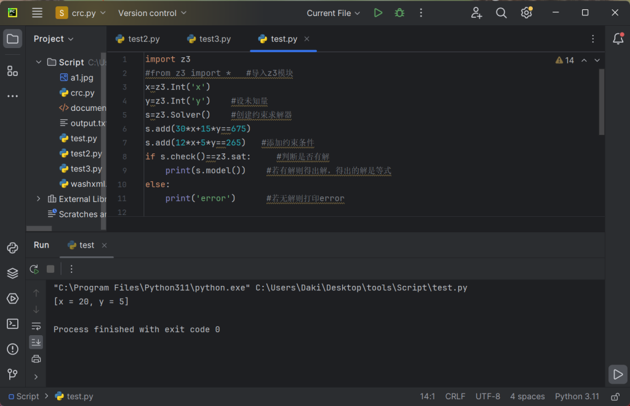
Task: Run the current file with green play icon
Action: 378,13
